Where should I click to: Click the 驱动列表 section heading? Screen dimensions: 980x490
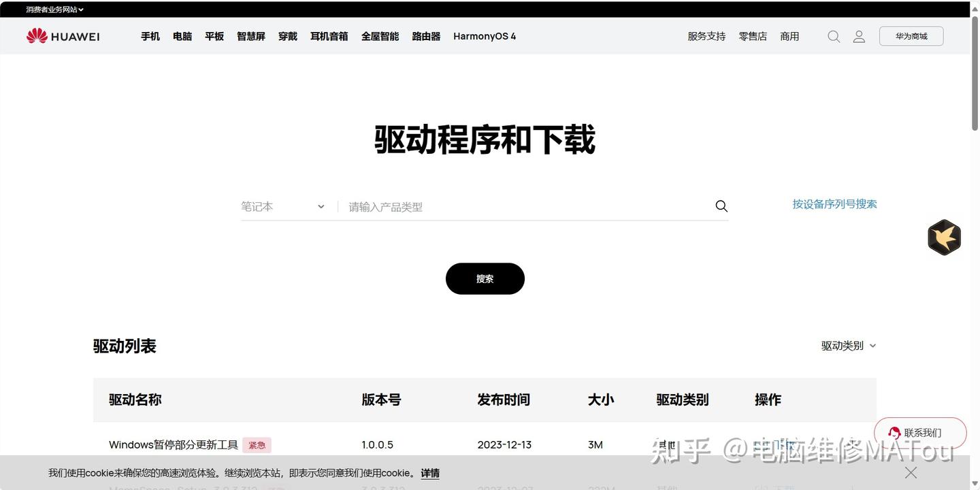click(125, 346)
